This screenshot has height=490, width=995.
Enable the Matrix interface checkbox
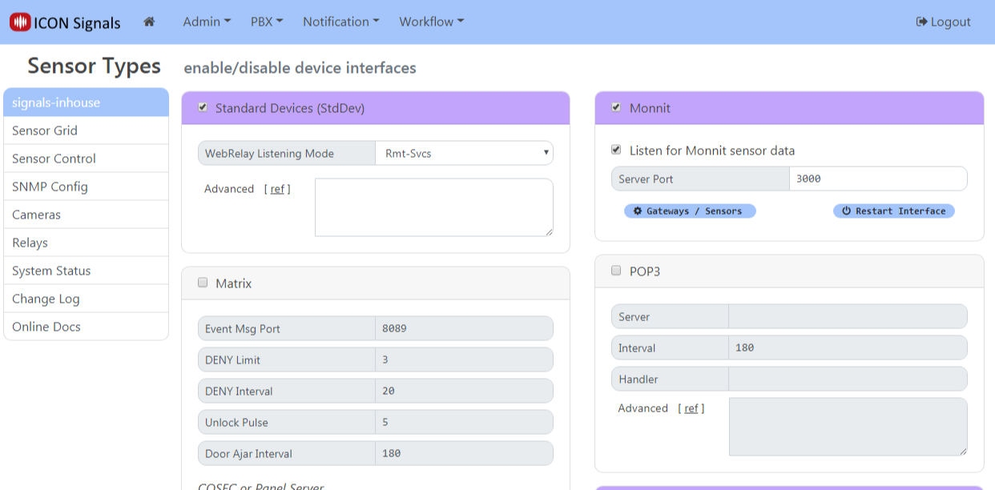click(203, 283)
